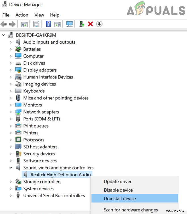The height and width of the screenshot is (214, 187).
Task: Choose Scan for hardware changes in context menu
Action: (131, 210)
